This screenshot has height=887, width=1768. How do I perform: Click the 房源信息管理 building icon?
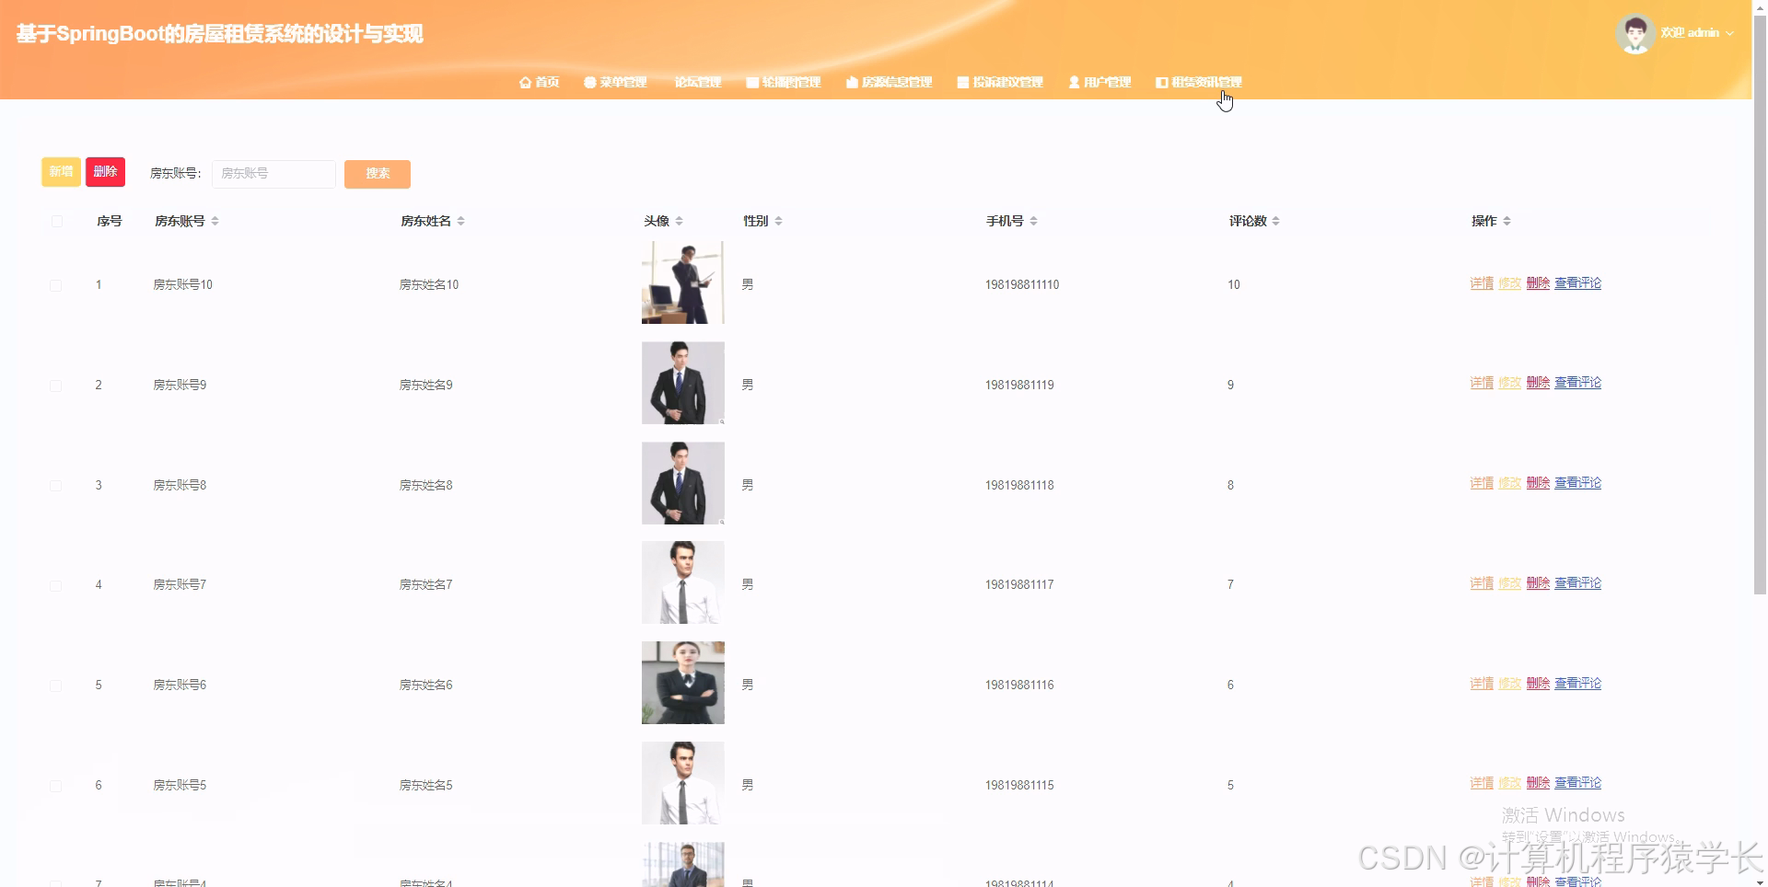point(852,82)
